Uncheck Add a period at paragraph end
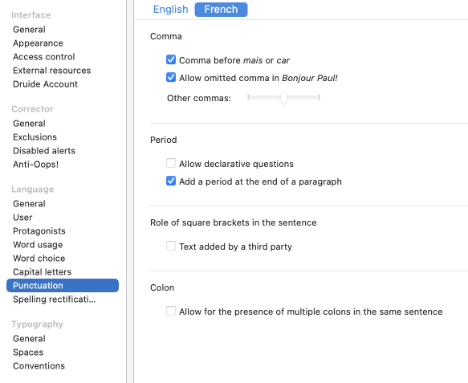Viewport: 468px width, 383px height. click(171, 181)
